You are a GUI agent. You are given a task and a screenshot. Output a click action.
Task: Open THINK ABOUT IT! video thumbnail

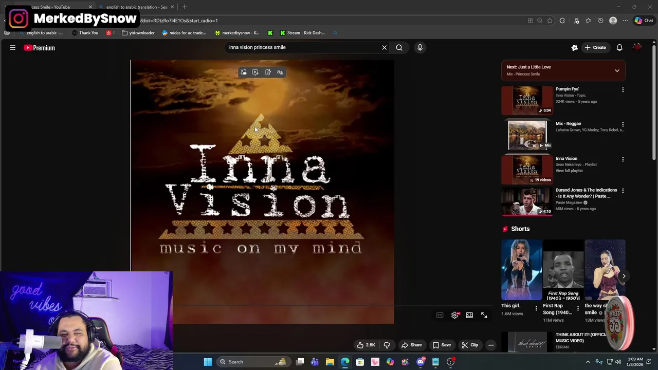pyautogui.click(x=527, y=342)
